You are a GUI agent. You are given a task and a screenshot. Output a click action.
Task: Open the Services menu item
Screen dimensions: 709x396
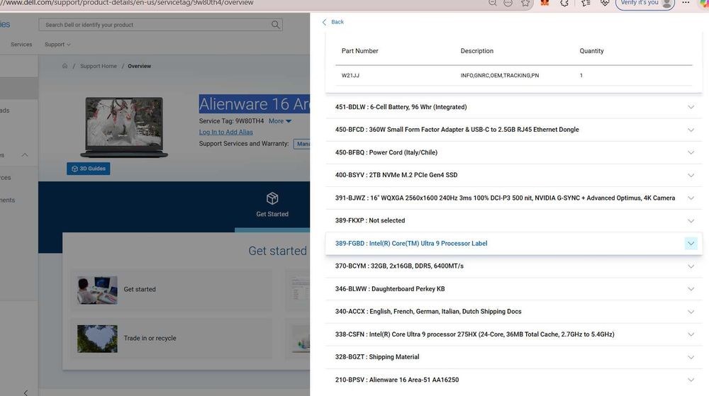(21, 44)
